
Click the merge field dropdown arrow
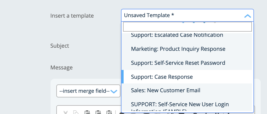click(x=113, y=91)
